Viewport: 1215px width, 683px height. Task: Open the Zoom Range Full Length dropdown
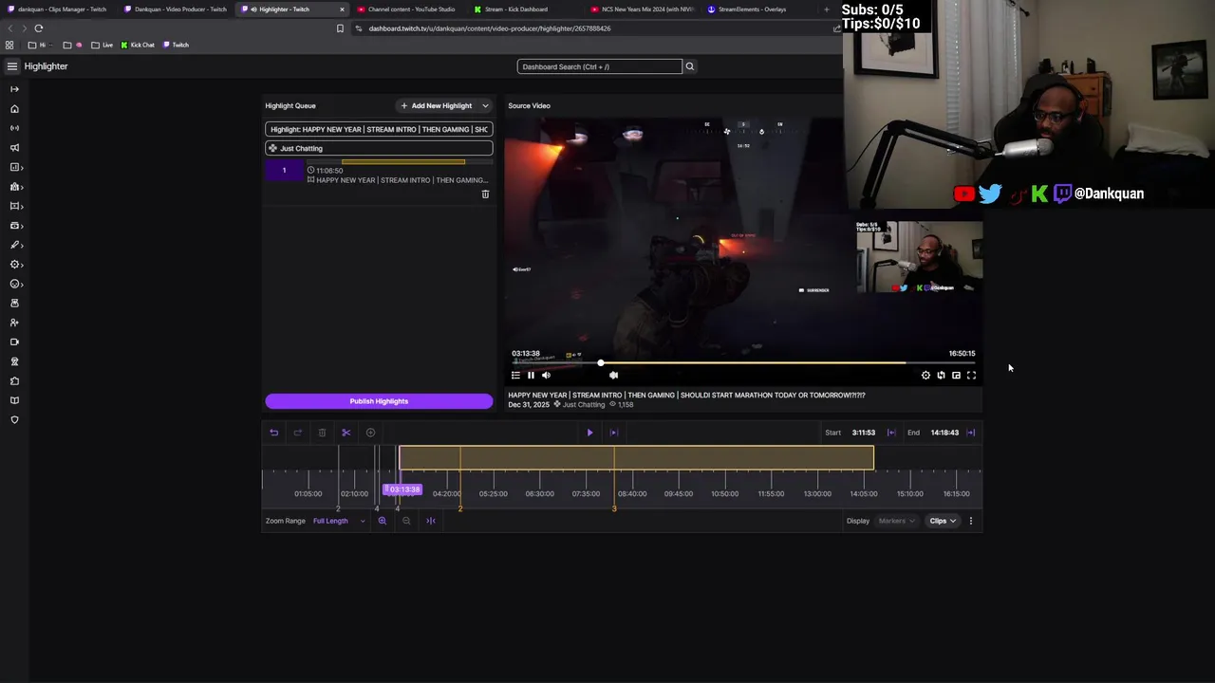coord(339,521)
